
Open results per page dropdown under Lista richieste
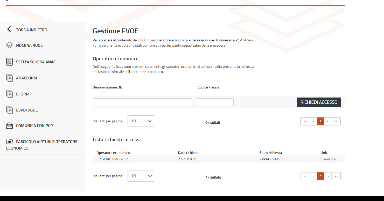tap(141, 176)
